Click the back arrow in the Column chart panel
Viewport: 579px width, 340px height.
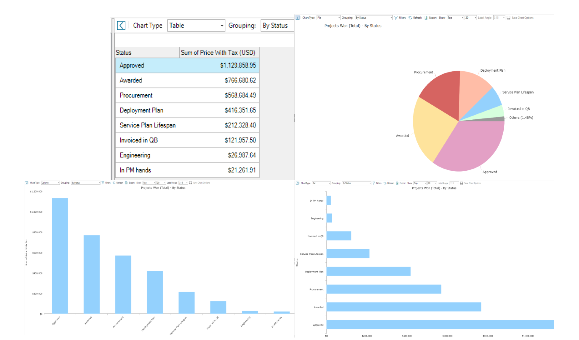point(27,183)
